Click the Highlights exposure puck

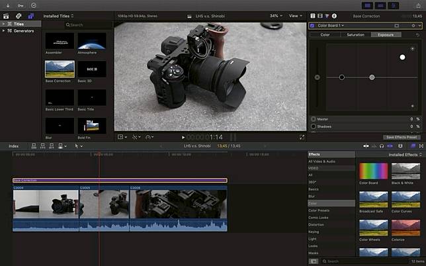[x=402, y=58]
